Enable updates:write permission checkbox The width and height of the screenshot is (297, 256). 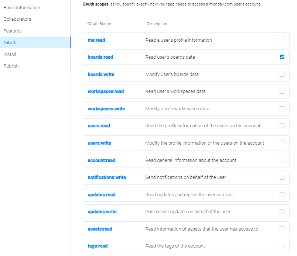(282, 211)
